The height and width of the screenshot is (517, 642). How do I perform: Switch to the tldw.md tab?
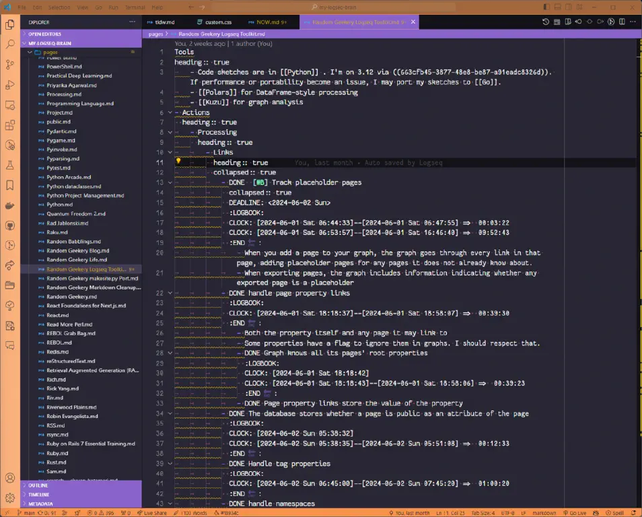(x=165, y=22)
